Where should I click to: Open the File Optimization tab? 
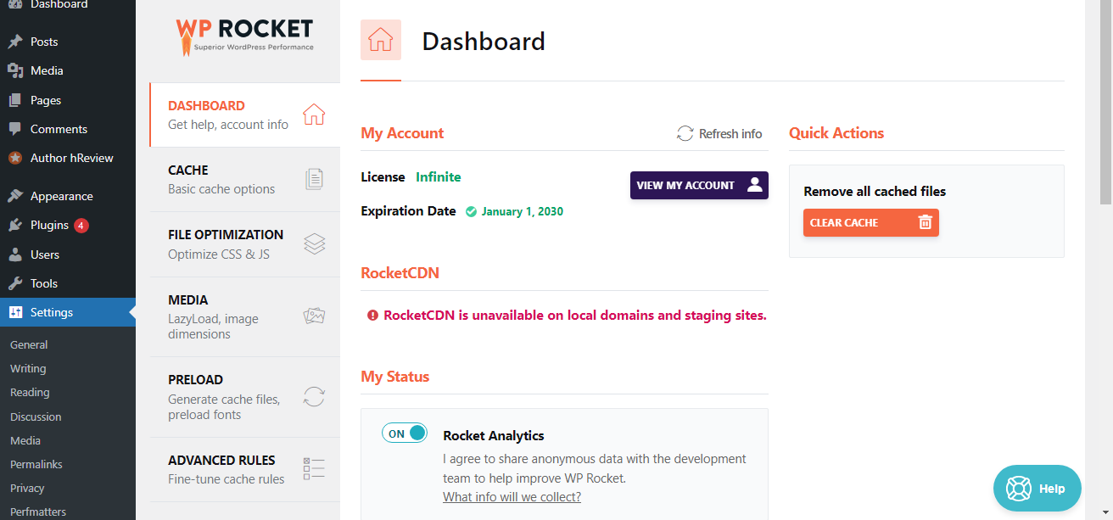(226, 244)
